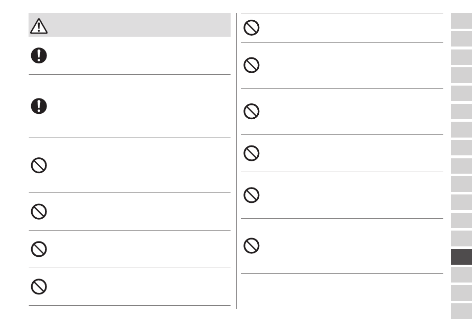Click fourth prohibition icon in right column
The image size is (472, 332).
[x=251, y=153]
